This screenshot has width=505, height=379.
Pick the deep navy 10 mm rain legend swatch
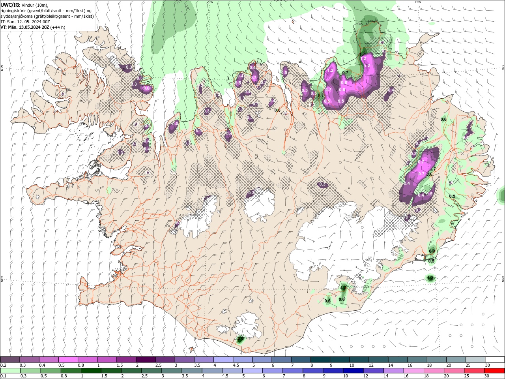353,371
